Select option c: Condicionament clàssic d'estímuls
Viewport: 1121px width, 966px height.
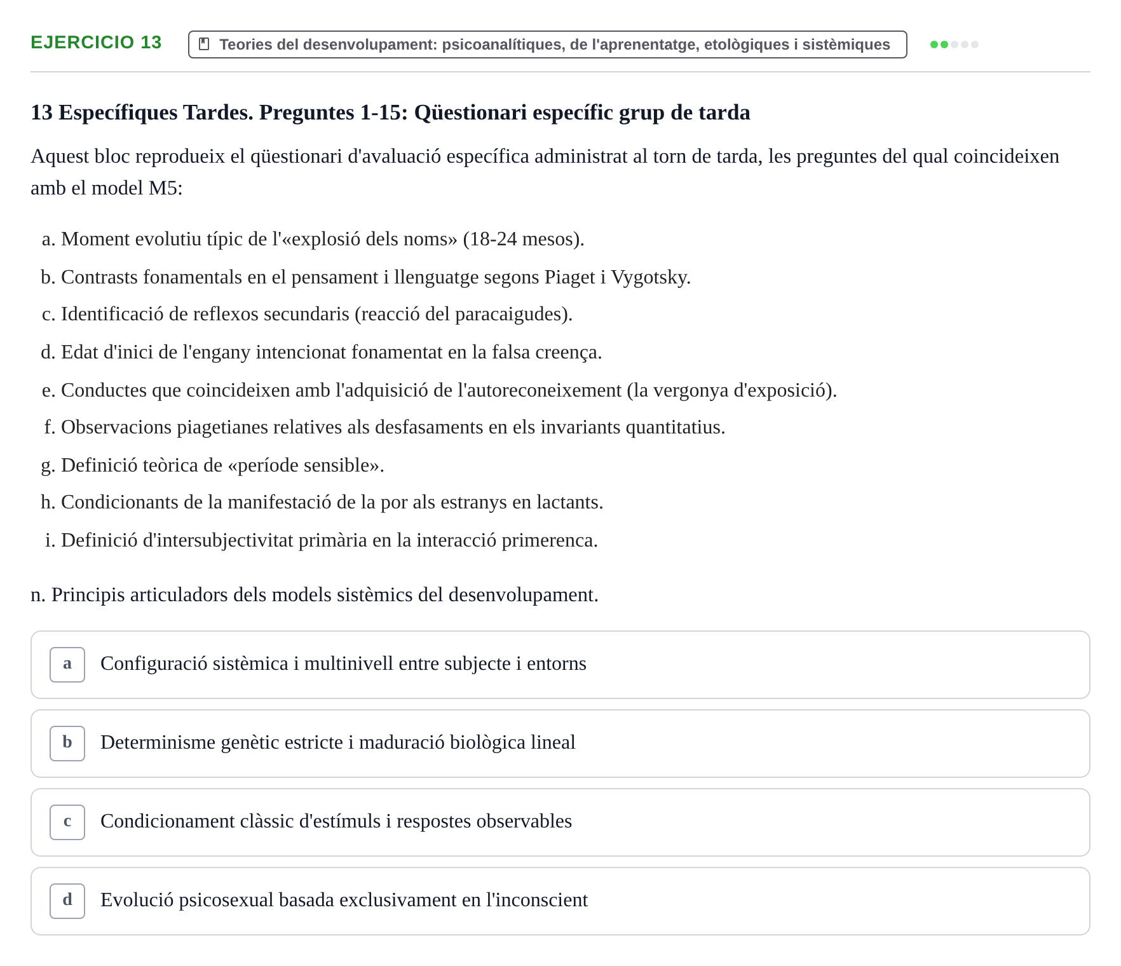[560, 822]
